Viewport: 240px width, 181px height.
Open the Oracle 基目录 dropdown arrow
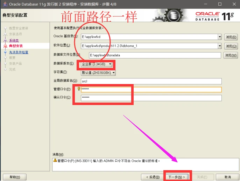[220, 37]
